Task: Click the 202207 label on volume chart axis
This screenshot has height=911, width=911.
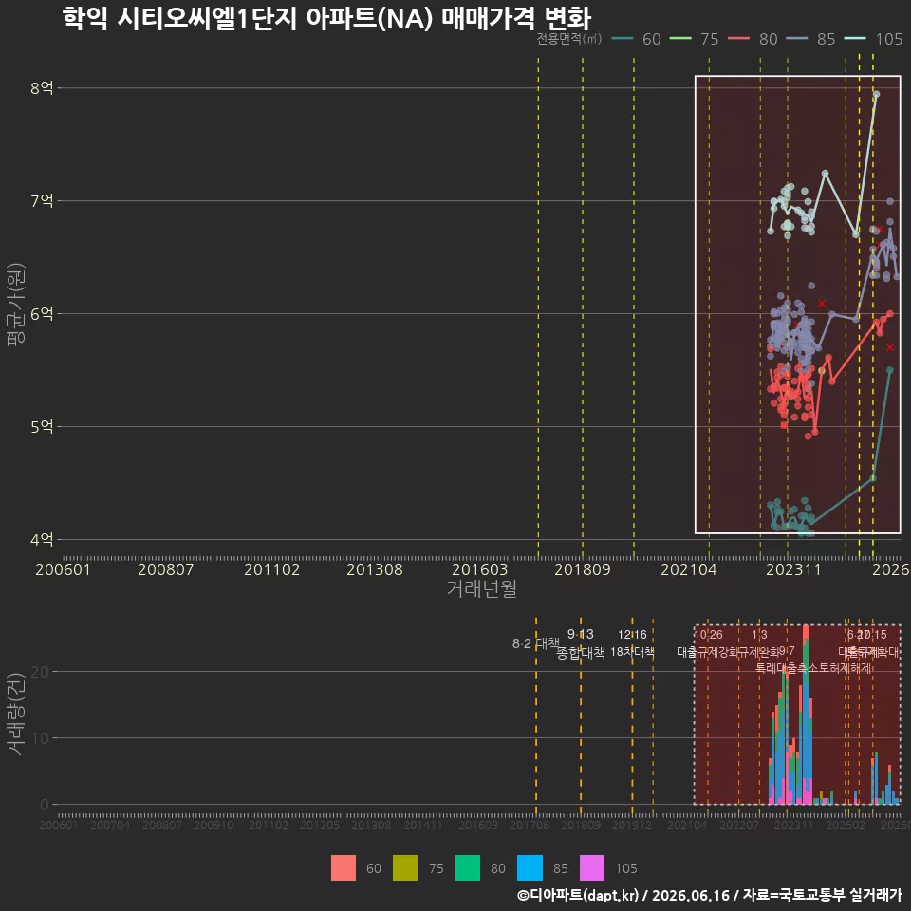Action: [x=739, y=825]
